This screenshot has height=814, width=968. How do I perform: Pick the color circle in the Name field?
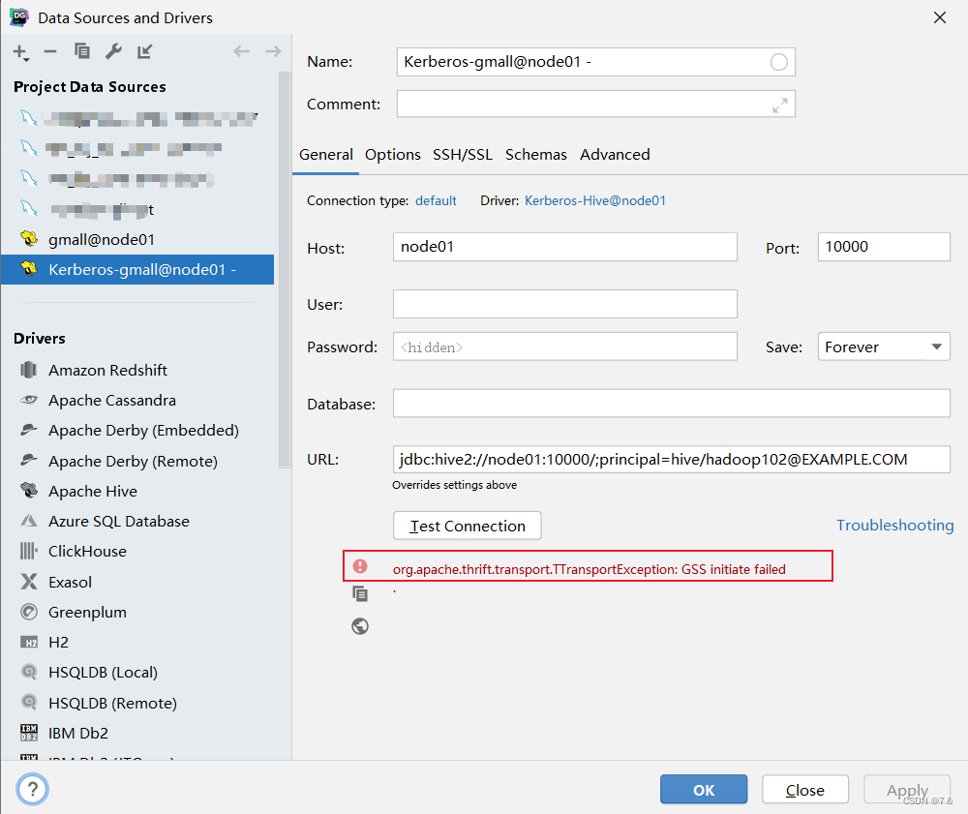pos(779,62)
